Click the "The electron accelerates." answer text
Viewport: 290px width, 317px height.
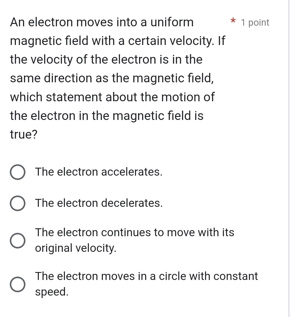point(99,172)
